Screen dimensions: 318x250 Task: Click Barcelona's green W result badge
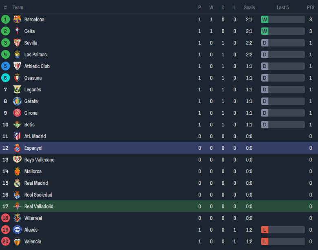coord(265,20)
